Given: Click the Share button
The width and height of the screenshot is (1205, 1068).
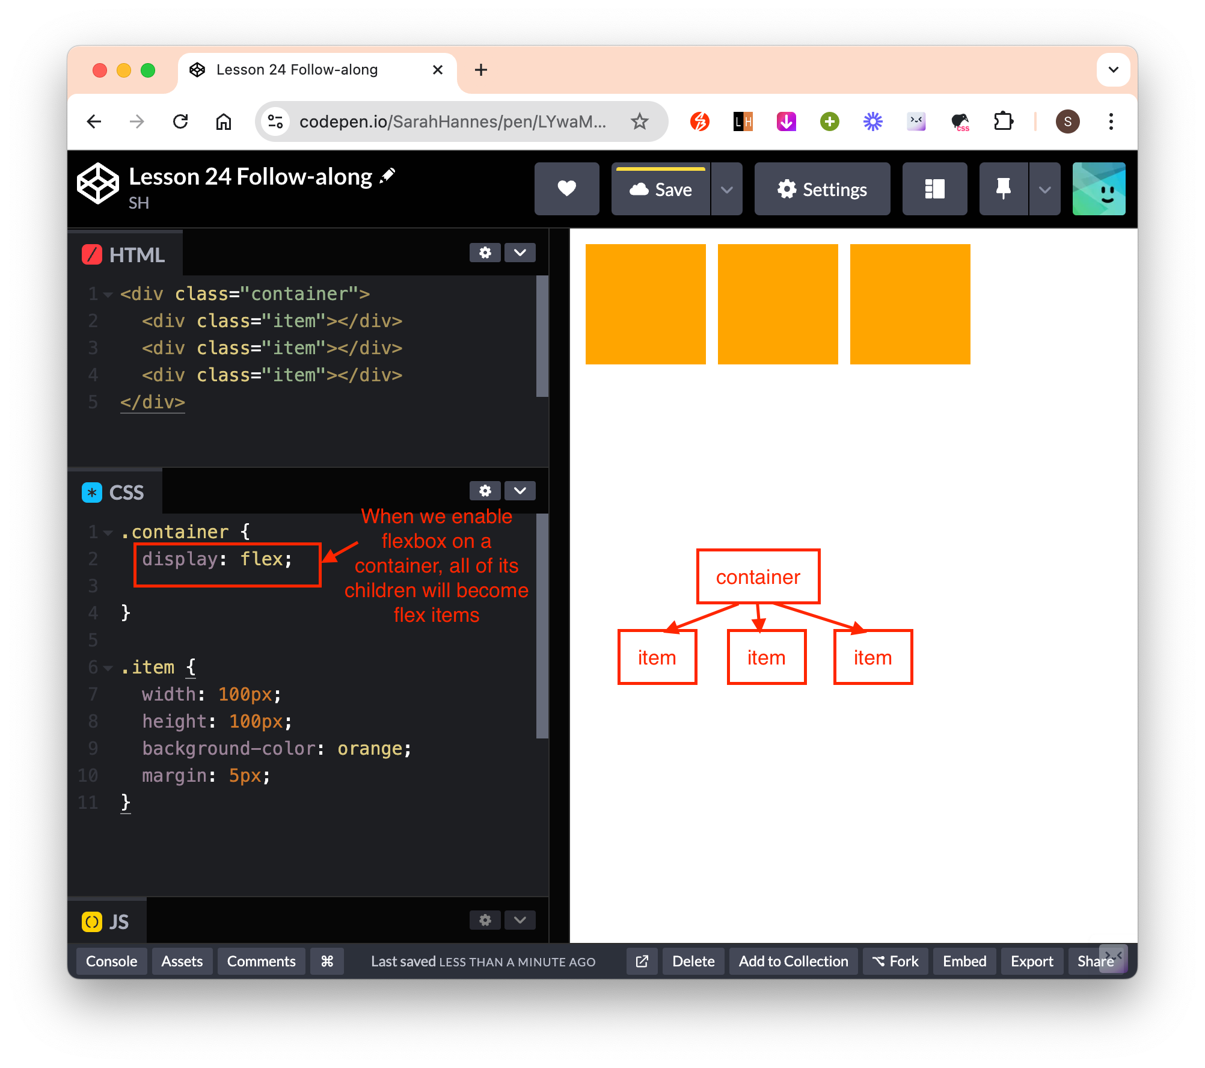Looking at the screenshot, I should [1096, 961].
